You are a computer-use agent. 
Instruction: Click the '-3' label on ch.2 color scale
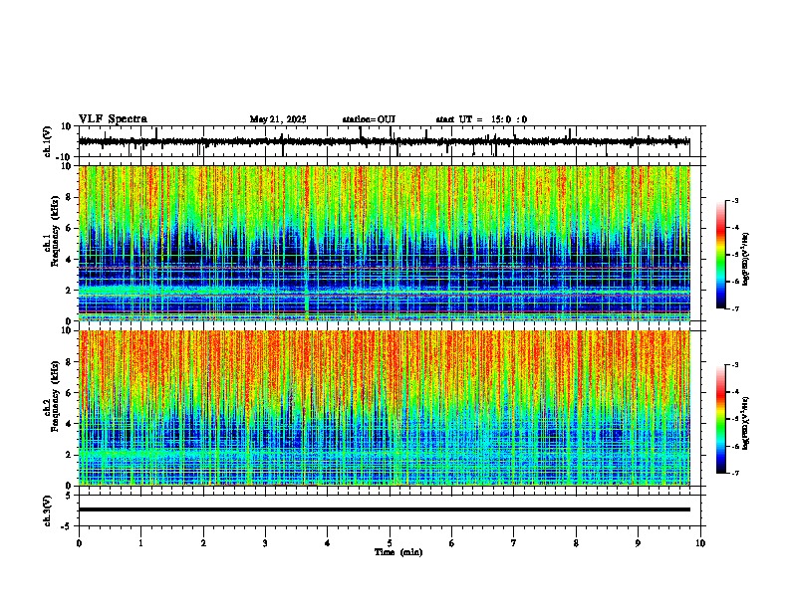tap(735, 365)
